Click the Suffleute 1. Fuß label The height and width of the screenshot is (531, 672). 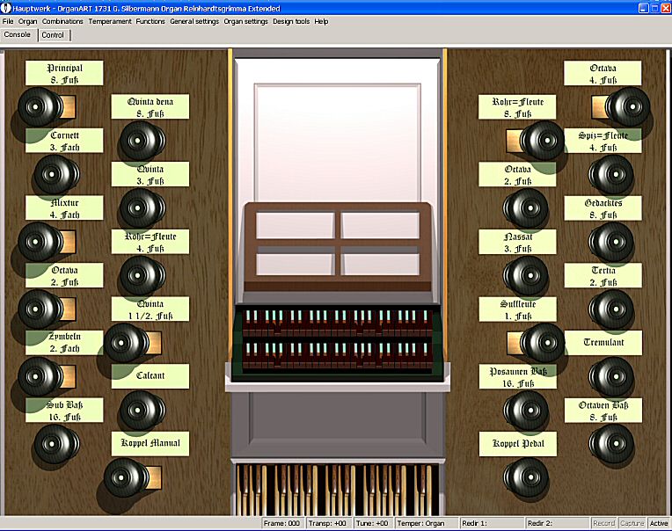click(518, 309)
